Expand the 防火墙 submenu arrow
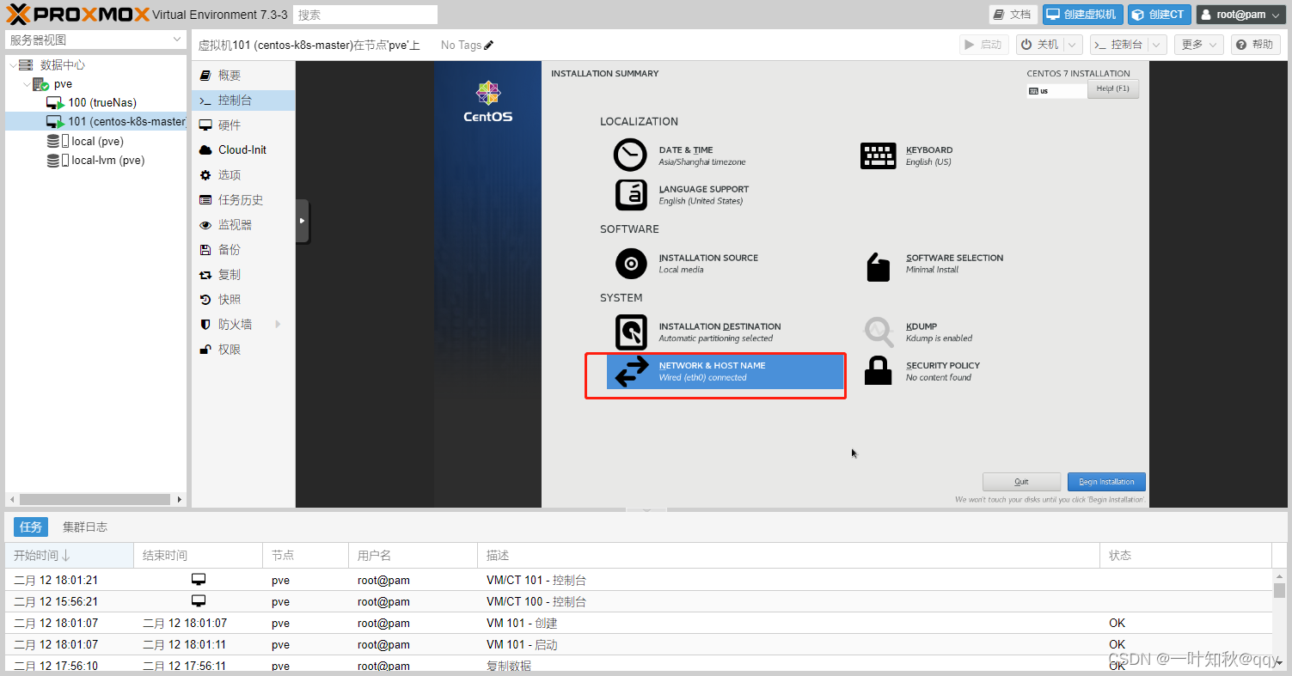 [x=278, y=325]
